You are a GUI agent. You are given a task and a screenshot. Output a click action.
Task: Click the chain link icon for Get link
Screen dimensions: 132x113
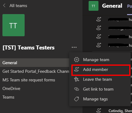pos(77,89)
